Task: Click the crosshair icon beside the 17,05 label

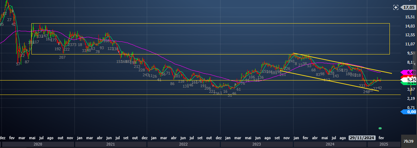Action: [x=396, y=7]
